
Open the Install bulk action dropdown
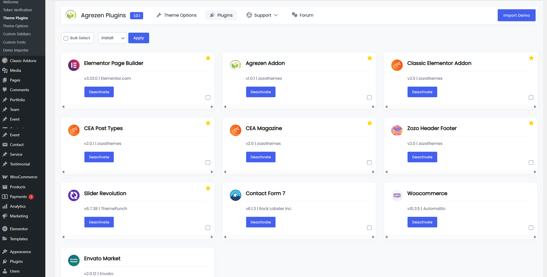[x=112, y=38]
